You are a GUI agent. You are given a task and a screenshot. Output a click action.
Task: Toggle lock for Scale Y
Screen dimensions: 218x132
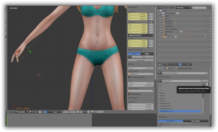point(151,43)
